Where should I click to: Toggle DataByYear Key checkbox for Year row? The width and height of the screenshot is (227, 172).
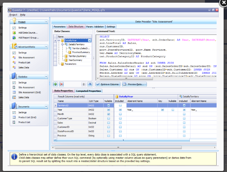(162, 110)
